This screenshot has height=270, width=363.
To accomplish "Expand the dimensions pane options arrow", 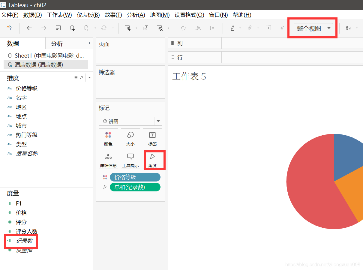I will (x=89, y=78).
